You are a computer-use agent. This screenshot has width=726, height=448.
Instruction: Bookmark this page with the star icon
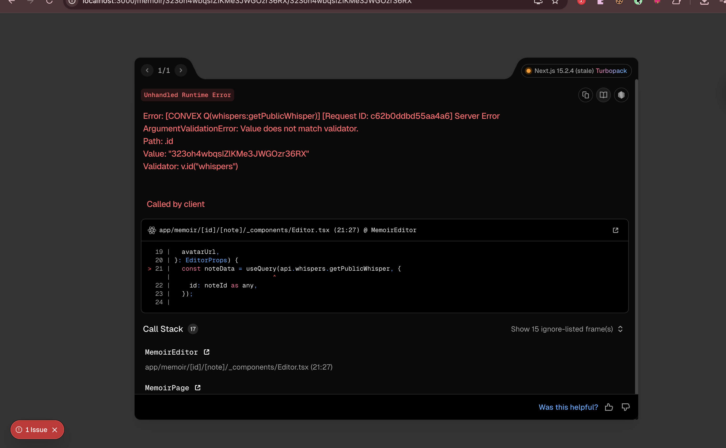555,2
